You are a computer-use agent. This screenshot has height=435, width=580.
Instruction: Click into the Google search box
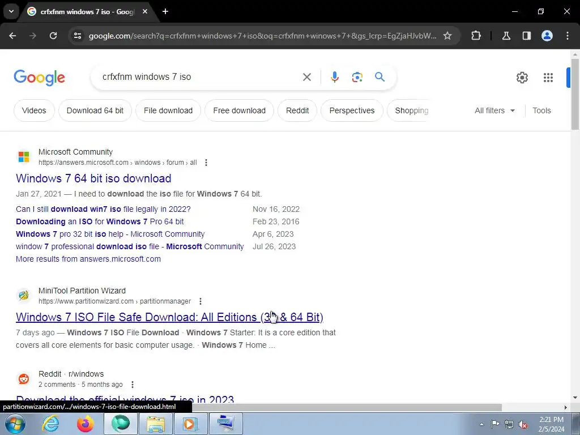click(200, 77)
